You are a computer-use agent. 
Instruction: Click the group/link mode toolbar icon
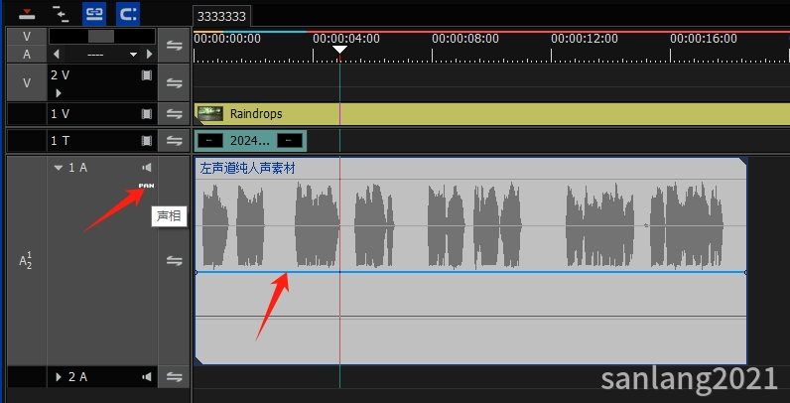pos(94,13)
